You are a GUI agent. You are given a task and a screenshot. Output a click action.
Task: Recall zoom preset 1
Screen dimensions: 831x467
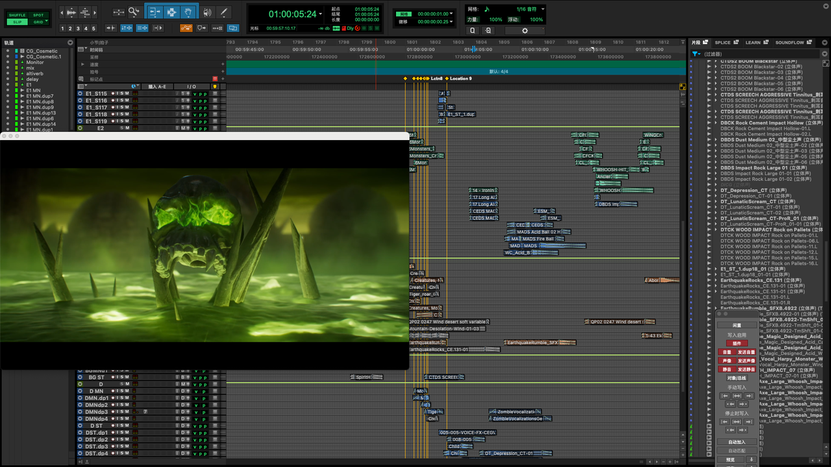pyautogui.click(x=62, y=29)
